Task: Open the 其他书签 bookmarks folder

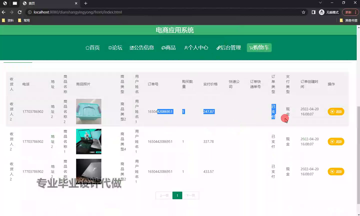Action: point(348,20)
